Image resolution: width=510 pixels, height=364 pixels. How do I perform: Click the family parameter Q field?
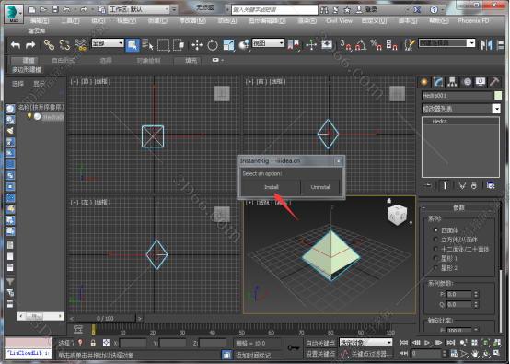coord(459,305)
